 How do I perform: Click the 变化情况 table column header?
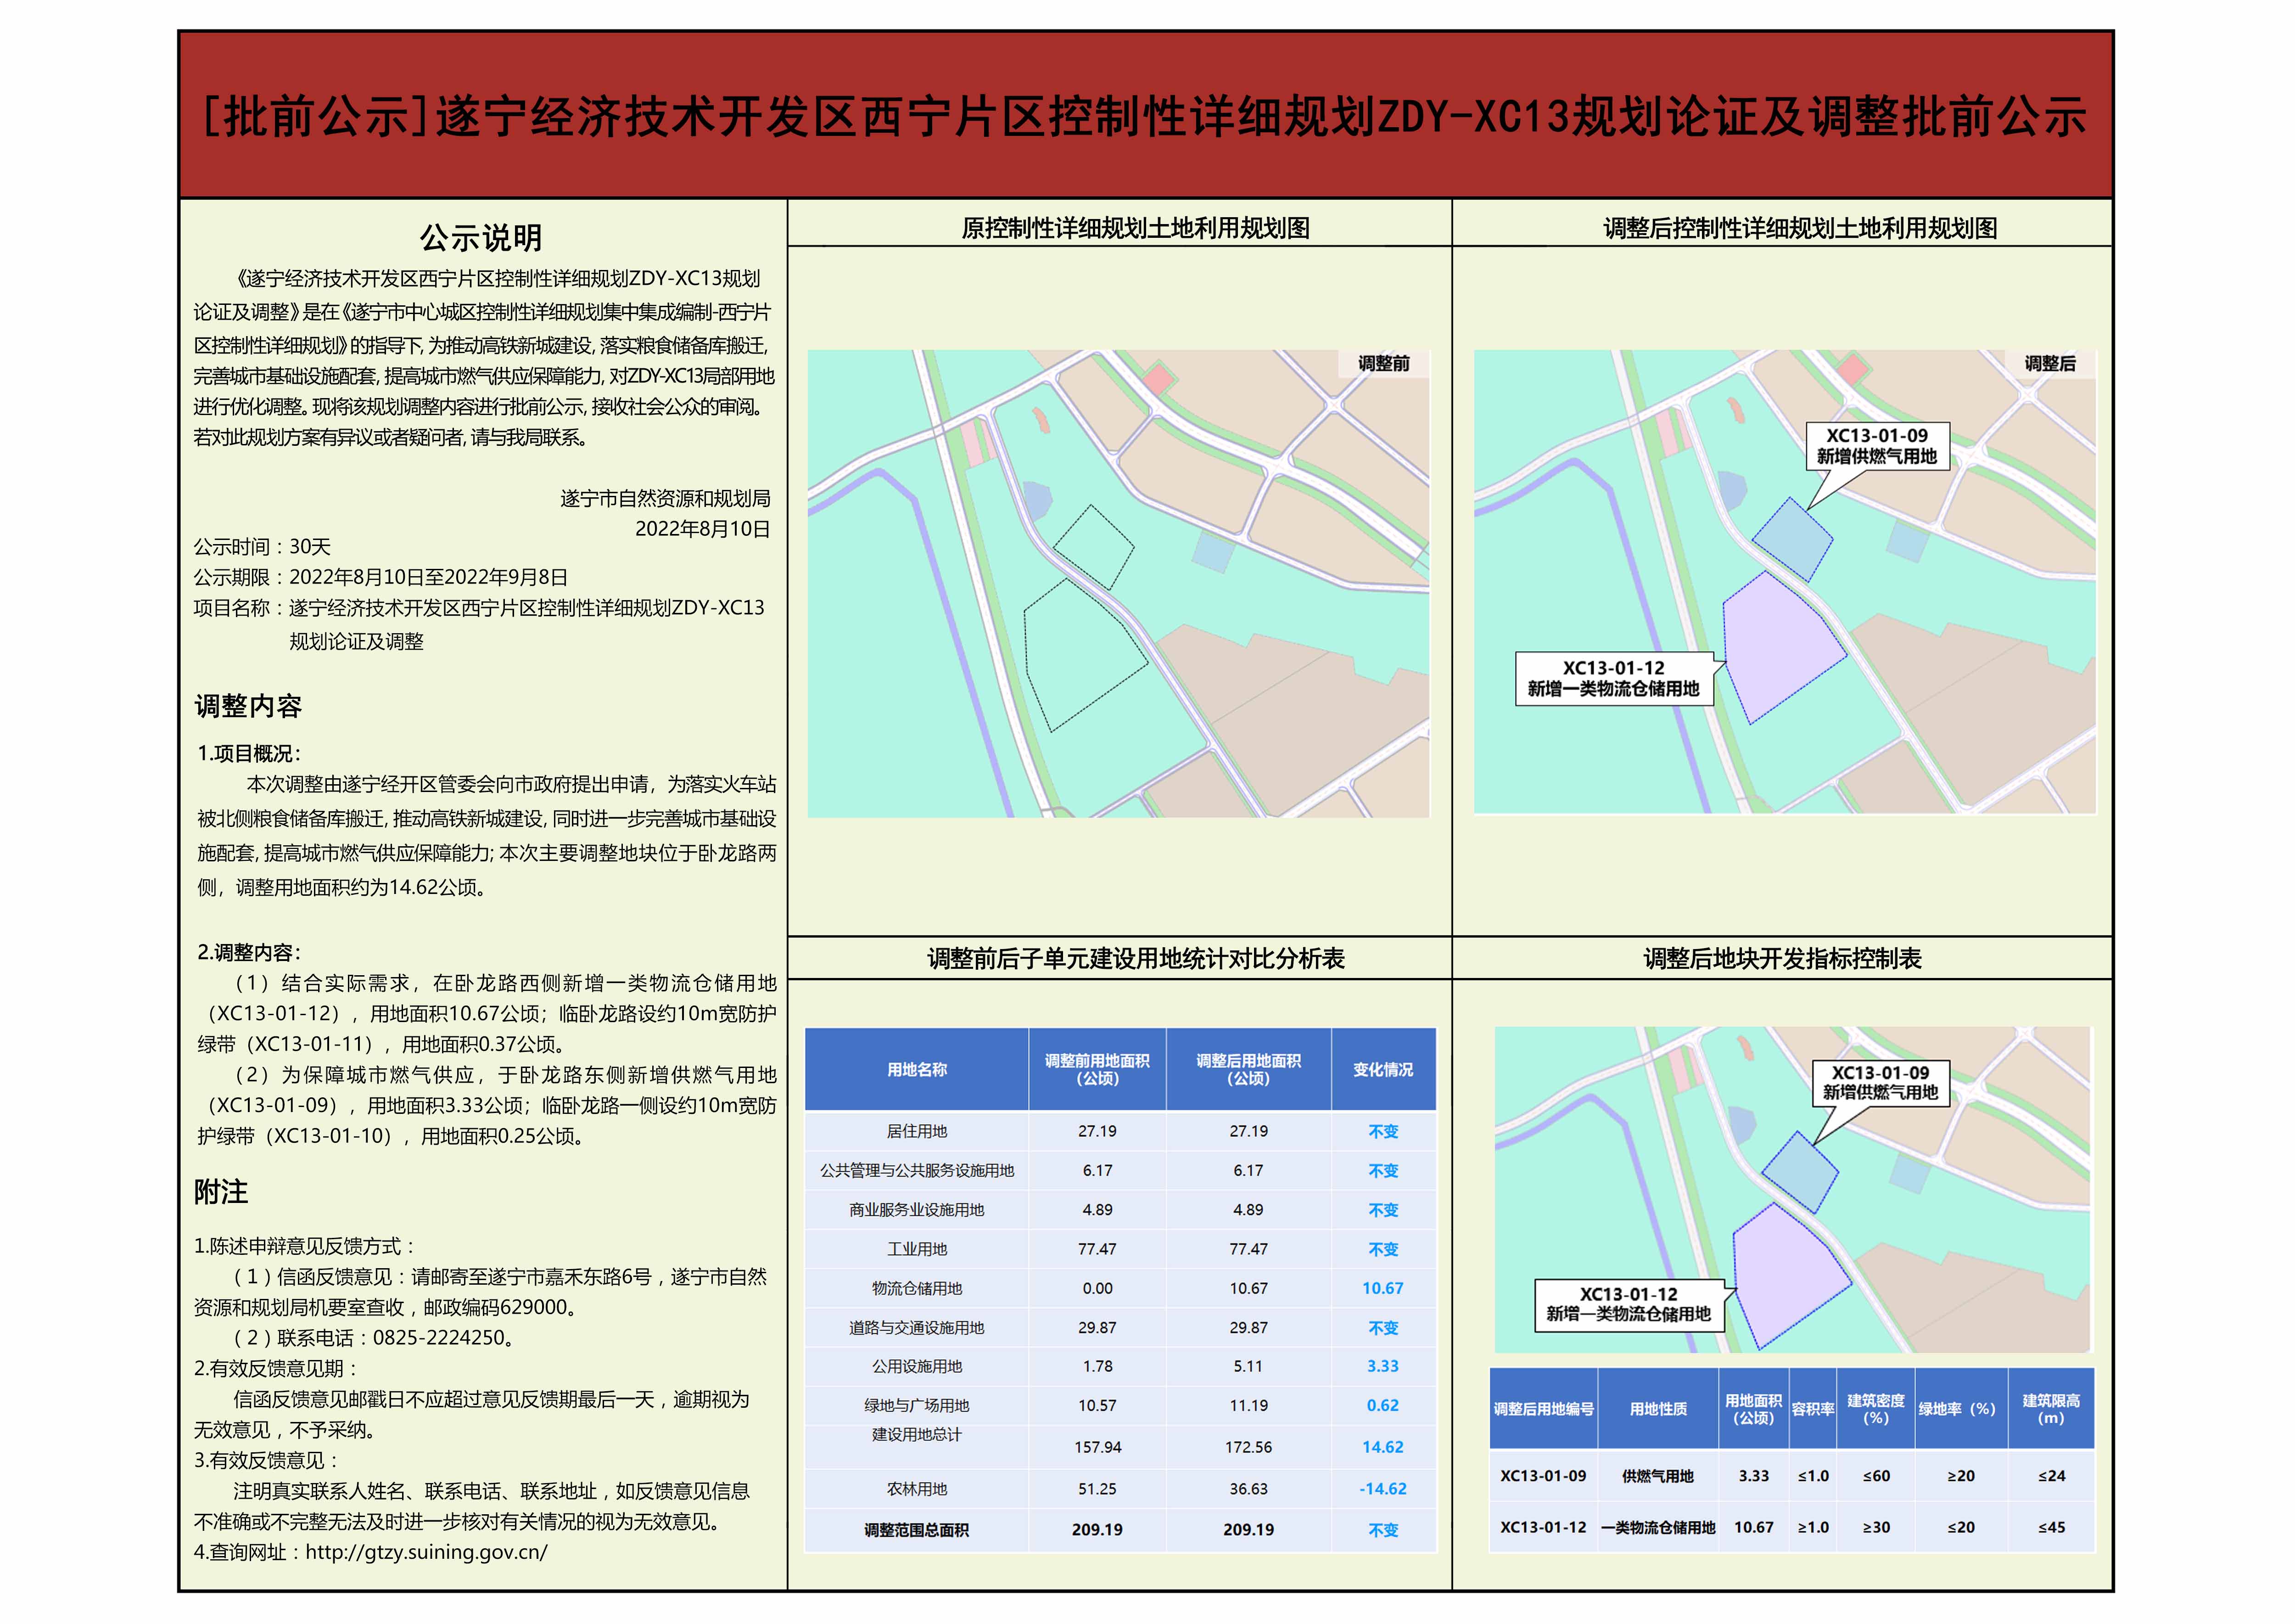(x=1383, y=1070)
